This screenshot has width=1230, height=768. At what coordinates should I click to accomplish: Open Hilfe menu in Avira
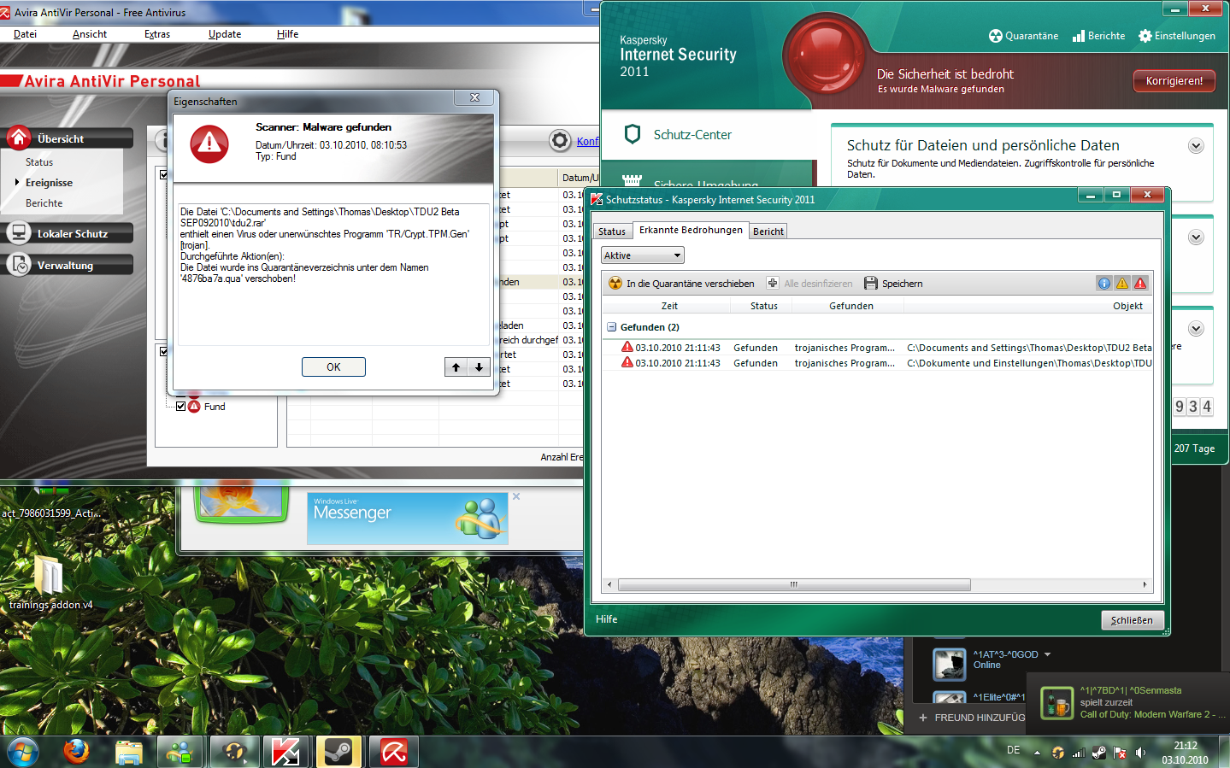[x=288, y=34]
